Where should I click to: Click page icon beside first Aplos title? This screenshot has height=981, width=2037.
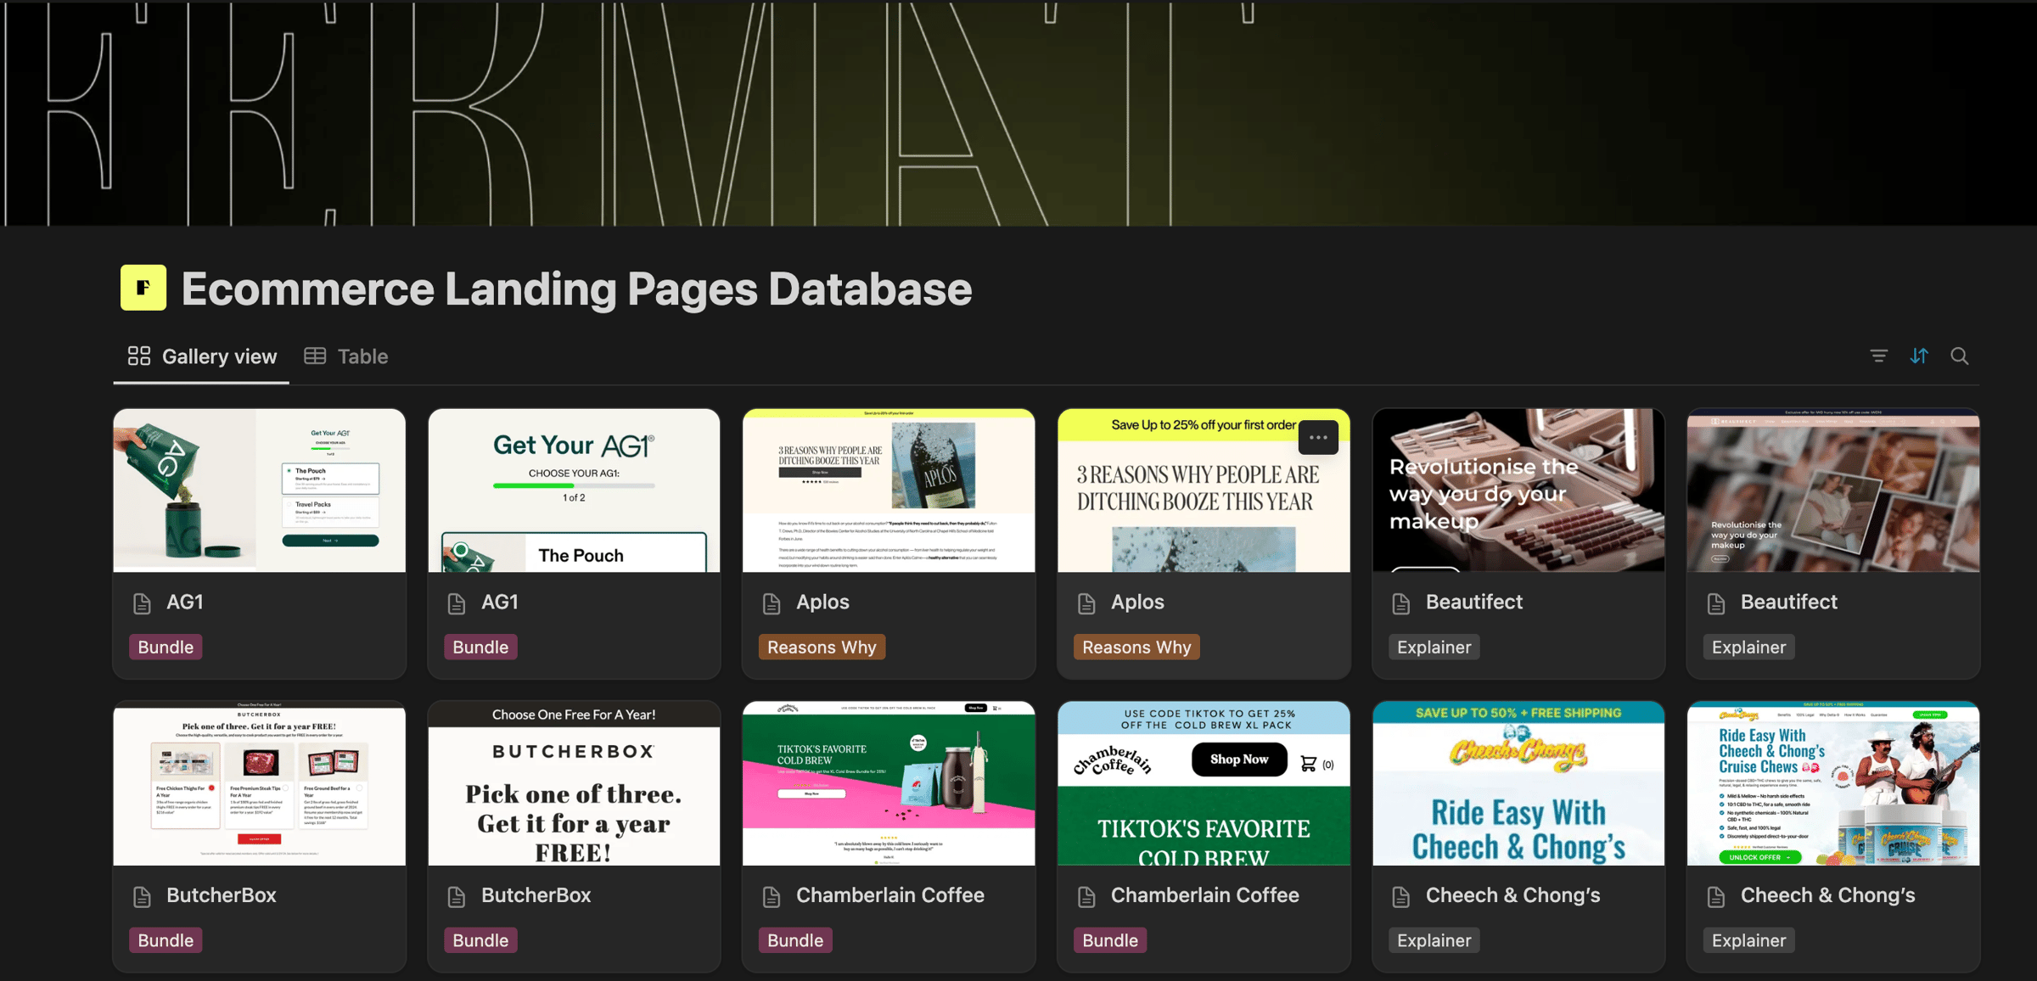[x=772, y=603]
